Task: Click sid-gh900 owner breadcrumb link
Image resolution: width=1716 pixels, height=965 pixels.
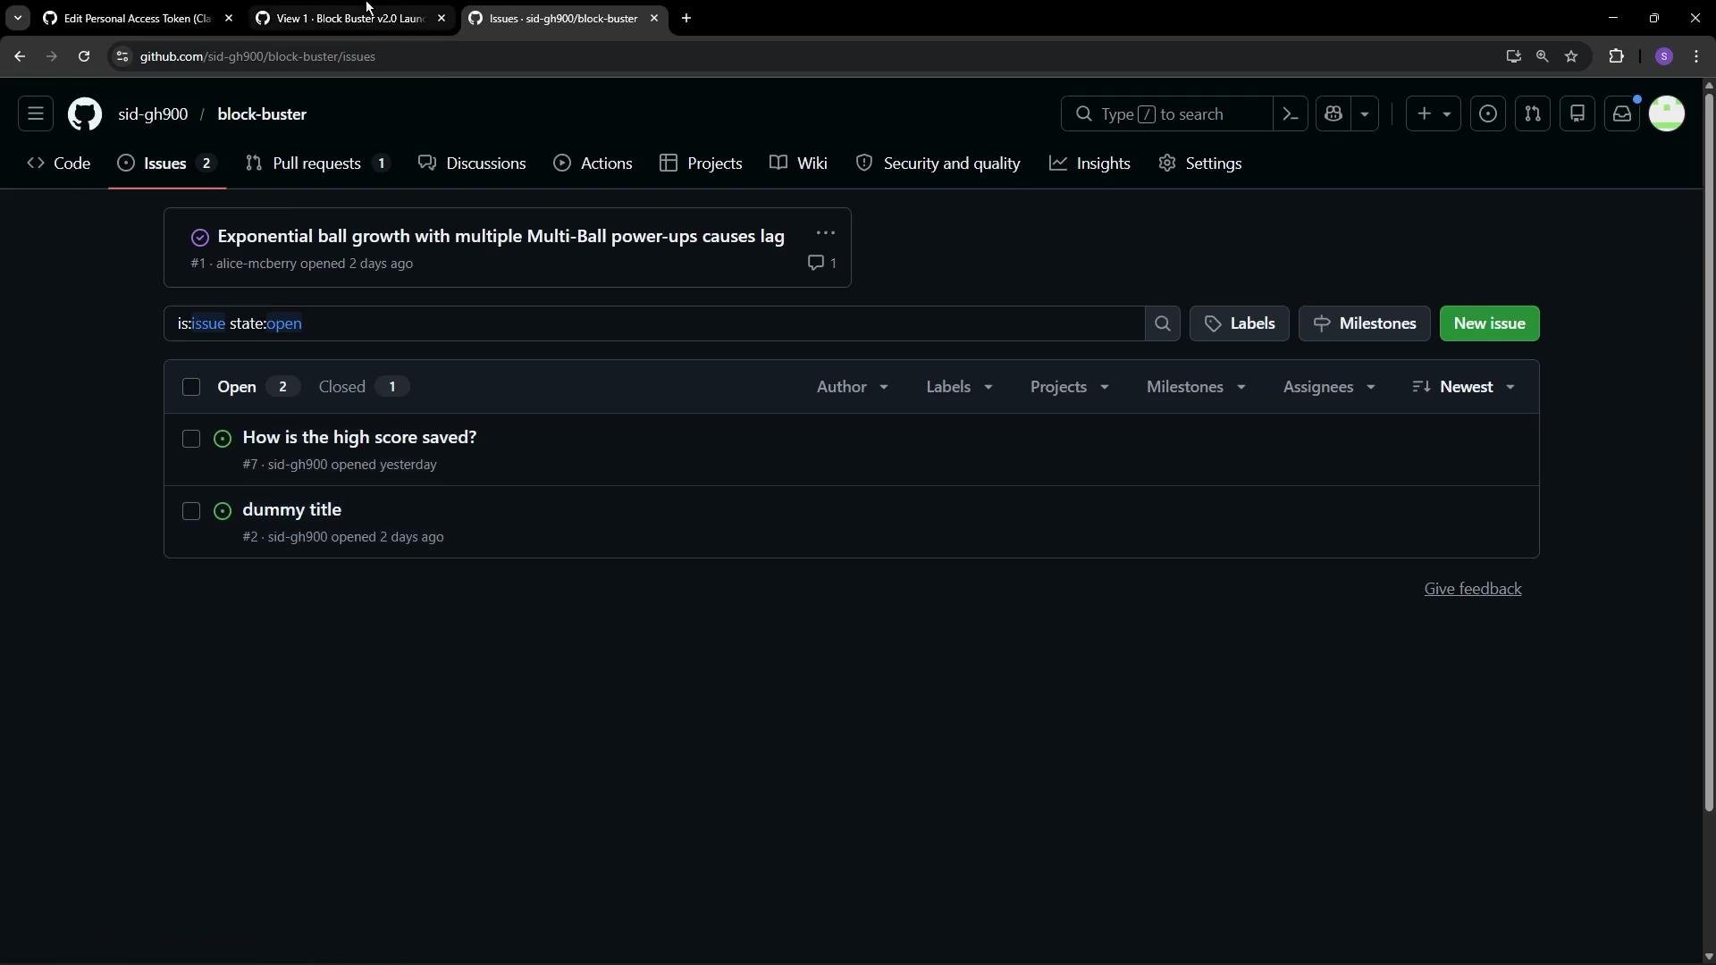Action: pos(153,114)
